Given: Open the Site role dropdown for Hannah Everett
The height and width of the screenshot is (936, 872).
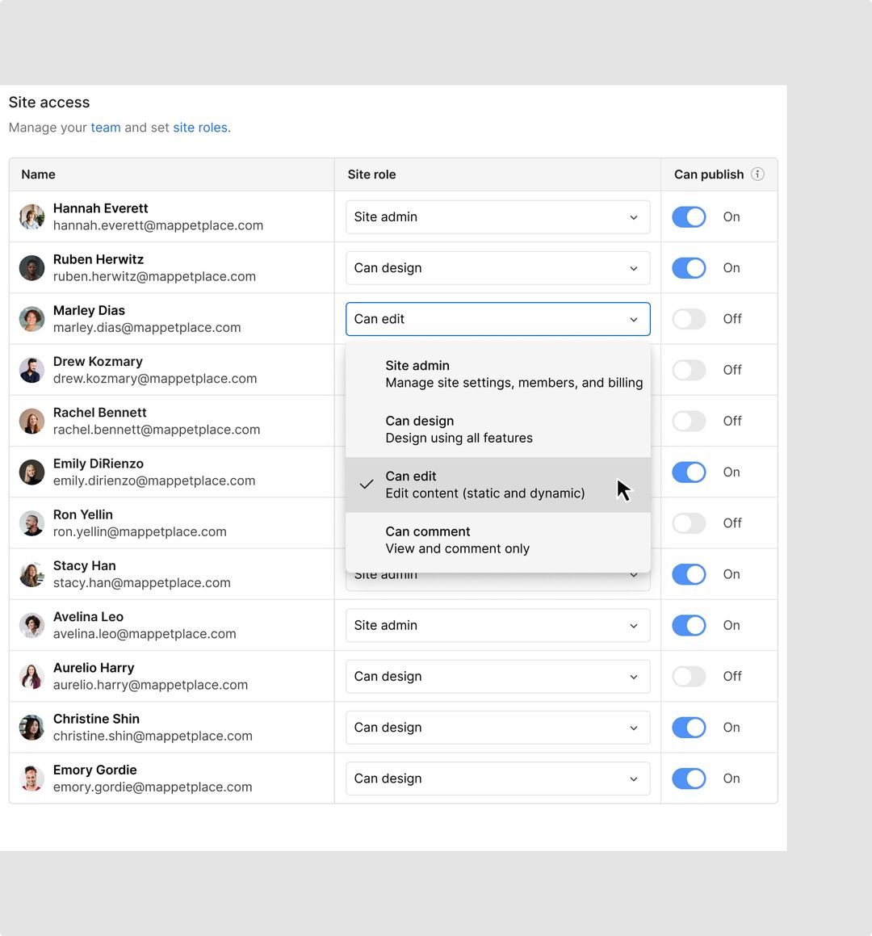Looking at the screenshot, I should point(497,216).
